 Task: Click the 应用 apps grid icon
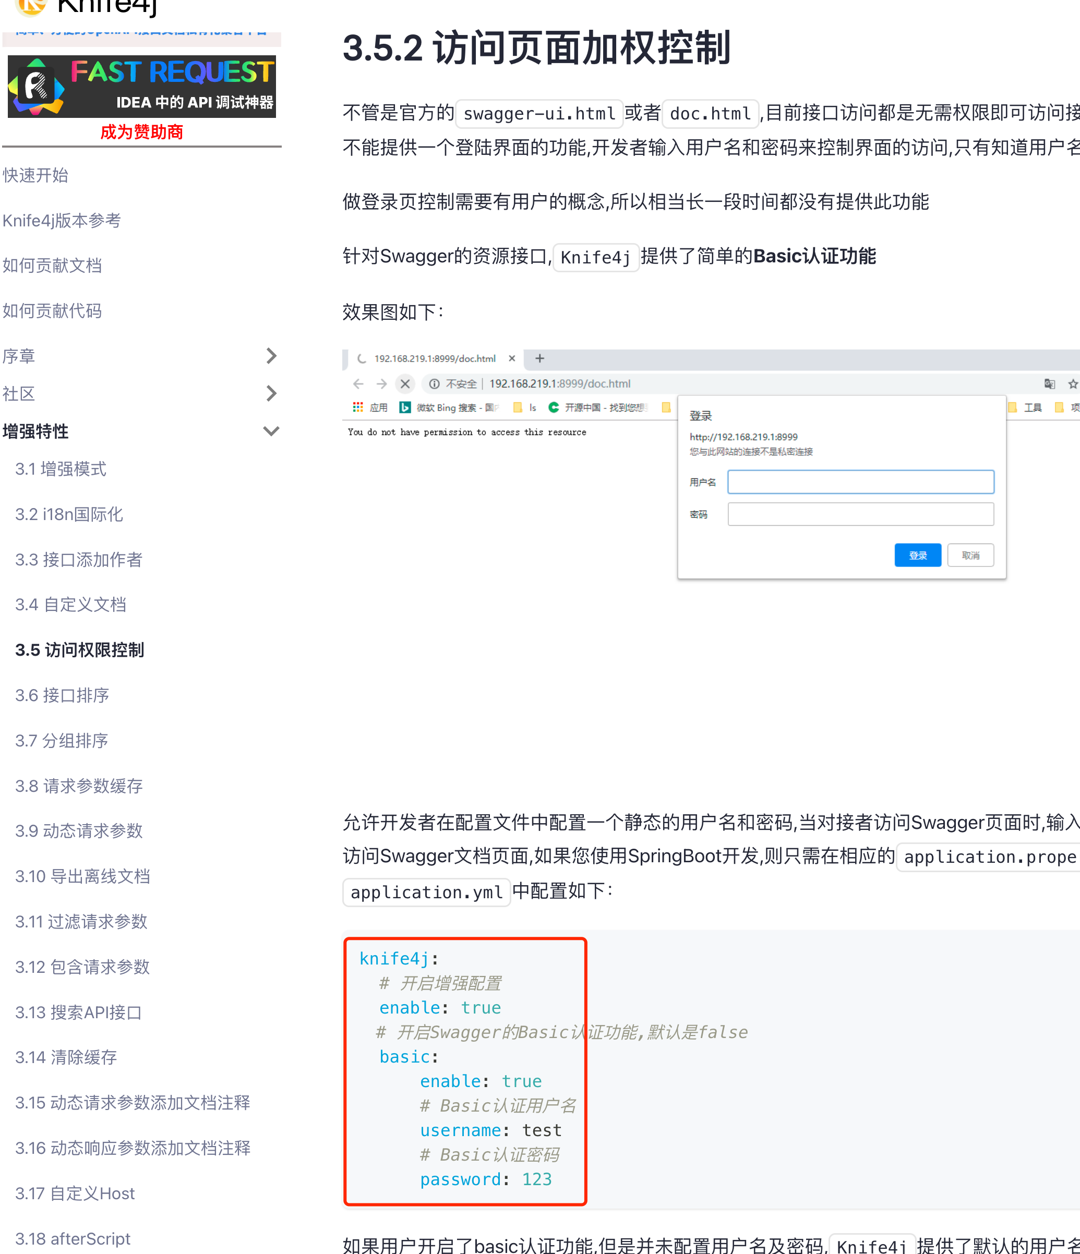click(x=358, y=407)
